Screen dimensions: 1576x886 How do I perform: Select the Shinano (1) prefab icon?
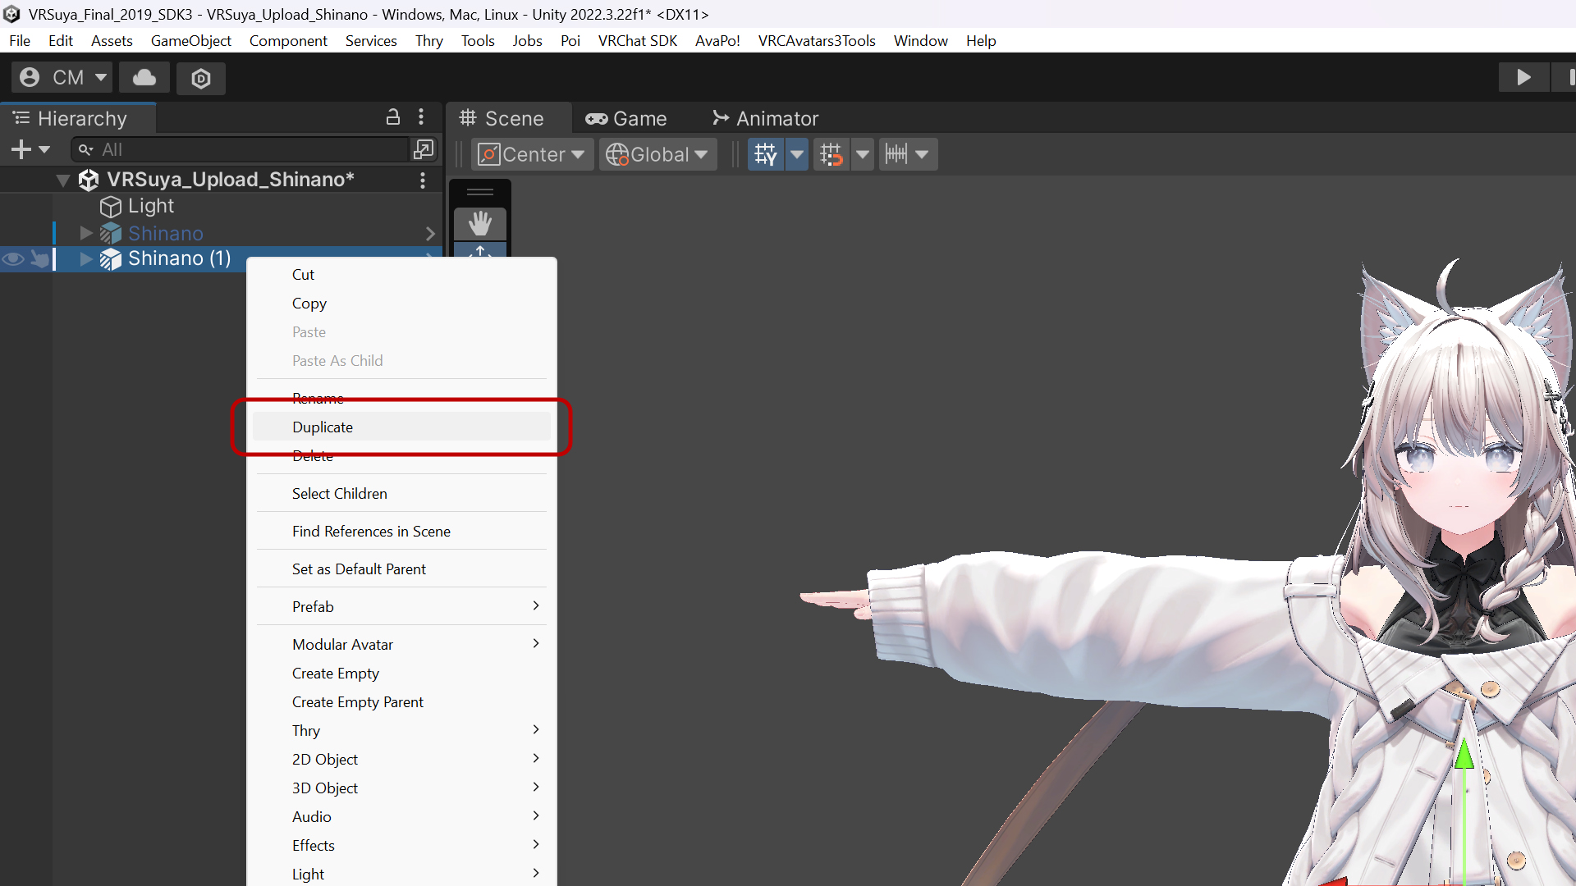(110, 259)
